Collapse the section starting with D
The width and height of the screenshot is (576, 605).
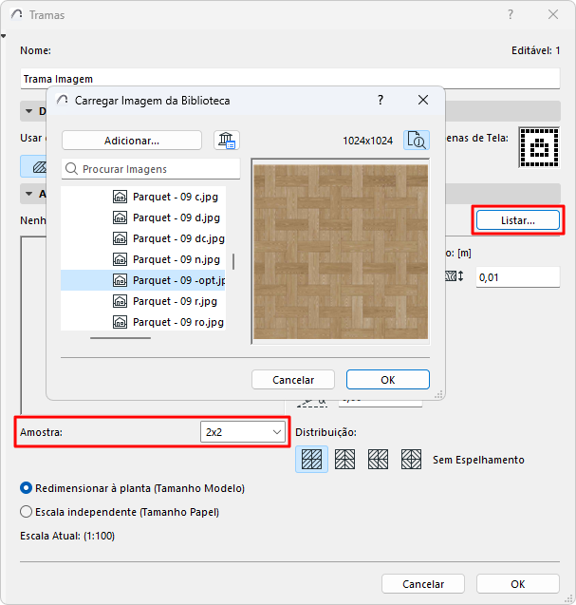coord(28,111)
